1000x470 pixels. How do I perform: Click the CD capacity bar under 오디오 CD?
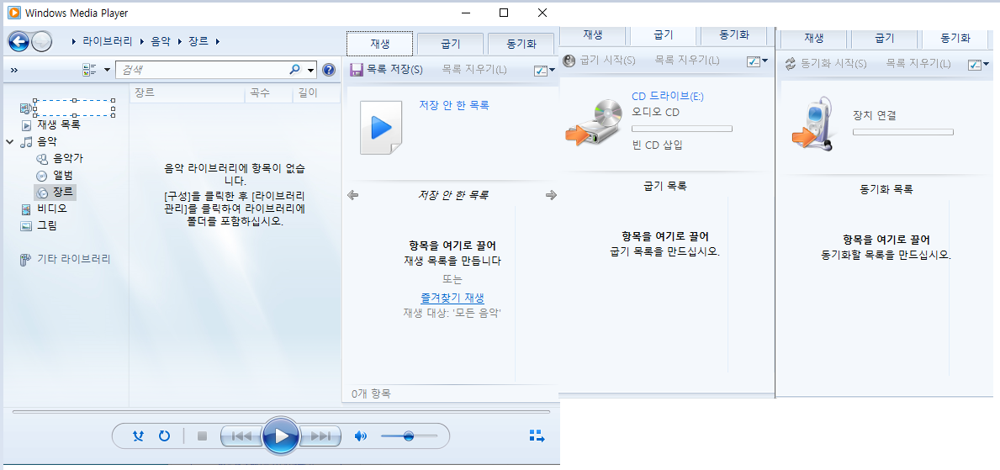(682, 129)
